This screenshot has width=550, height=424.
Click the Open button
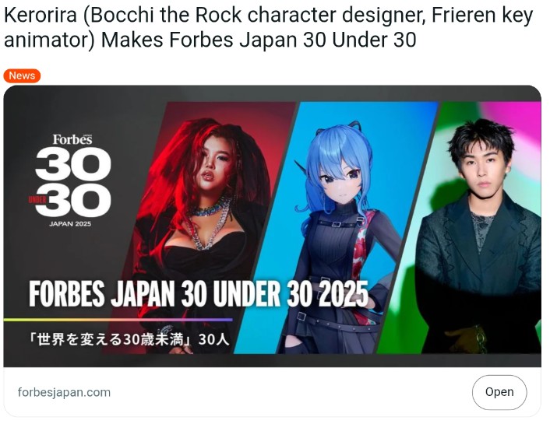[499, 392]
